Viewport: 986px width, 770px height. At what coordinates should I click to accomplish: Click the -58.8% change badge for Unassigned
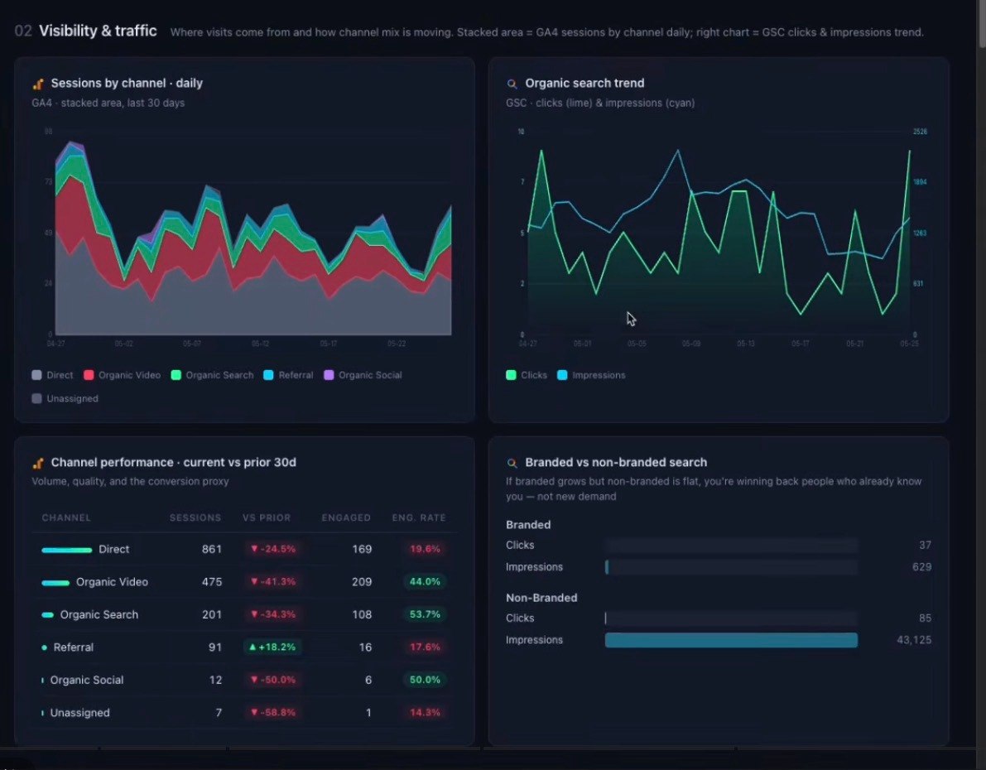point(273,712)
